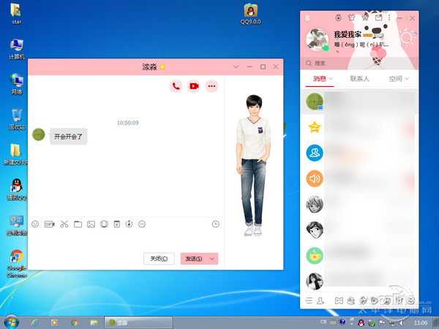Viewport: 439px width, 329px height.
Task: Open the video play icon at QQ panel bottom
Action: [x=375, y=300]
